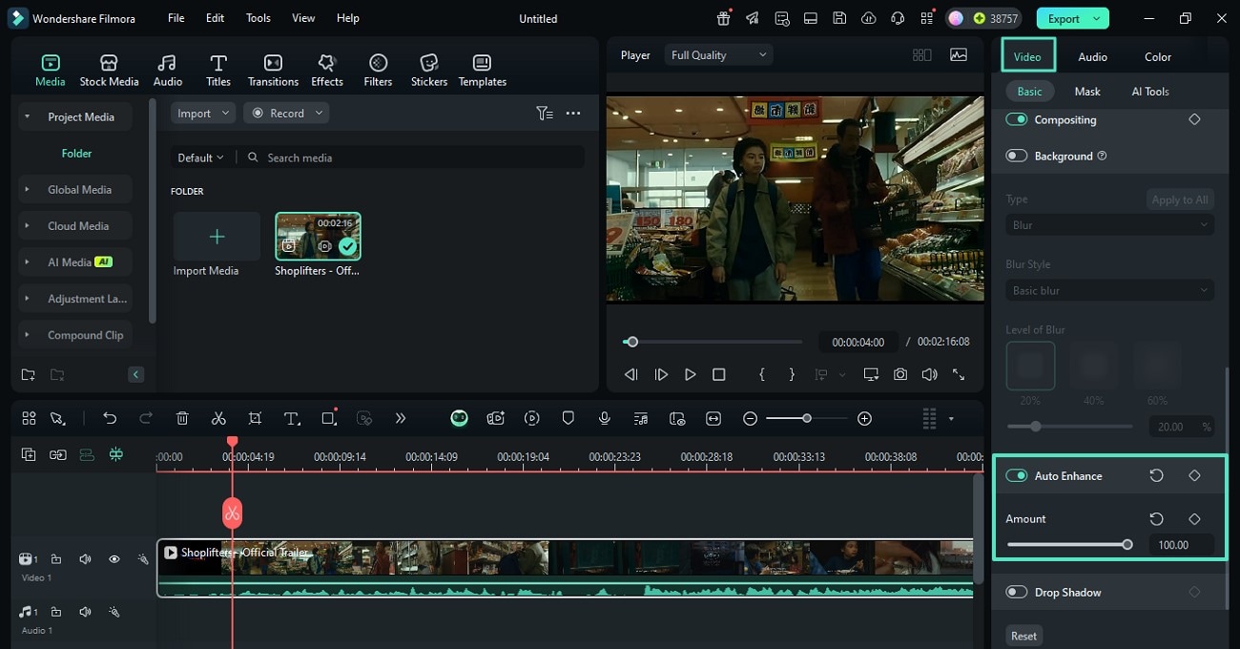Open the Blur Style dropdown
Viewport: 1240px width, 649px height.
[x=1109, y=290]
